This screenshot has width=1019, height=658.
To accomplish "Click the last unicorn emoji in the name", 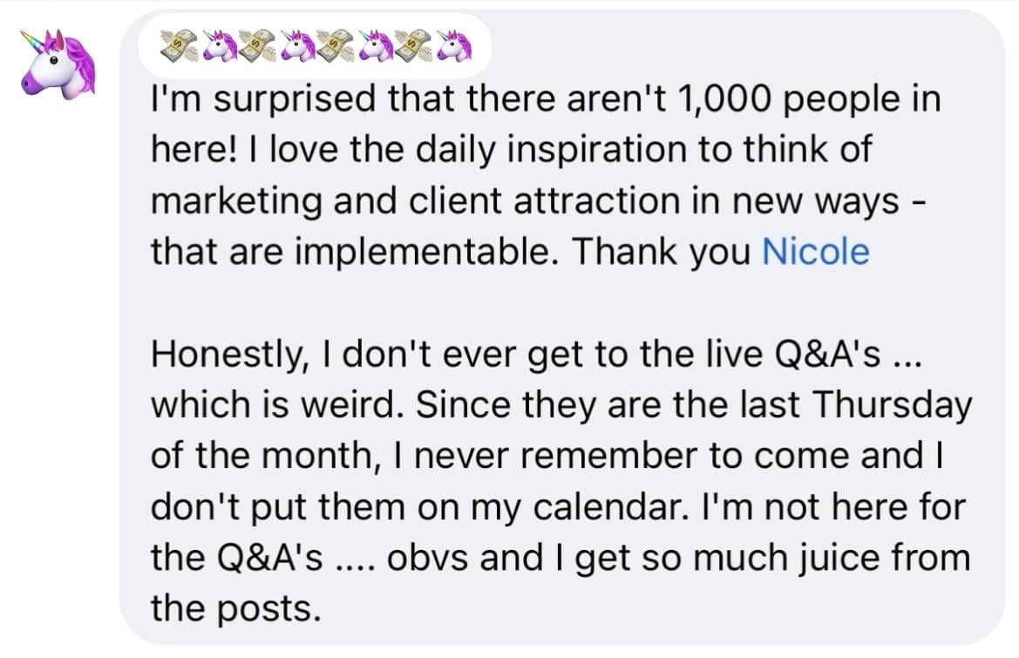I will pyautogui.click(x=453, y=47).
